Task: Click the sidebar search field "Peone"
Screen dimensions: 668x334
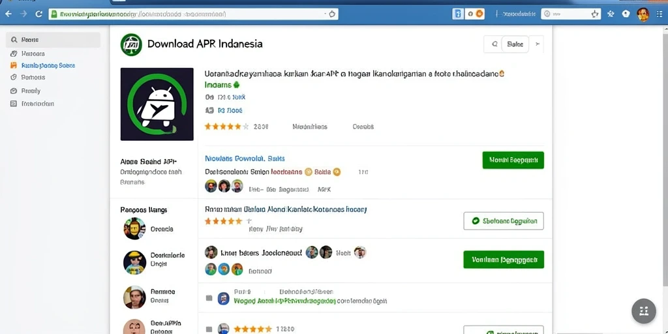Action: 53,40
